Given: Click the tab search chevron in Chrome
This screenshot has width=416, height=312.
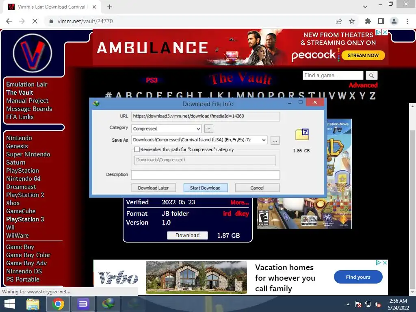Looking at the screenshot, I should (x=365, y=7).
